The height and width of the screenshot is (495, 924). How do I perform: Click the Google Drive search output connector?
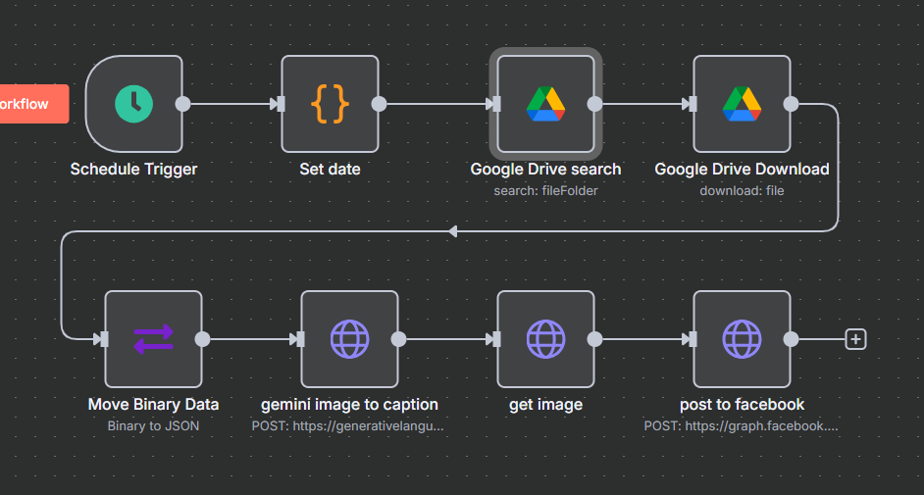(594, 104)
